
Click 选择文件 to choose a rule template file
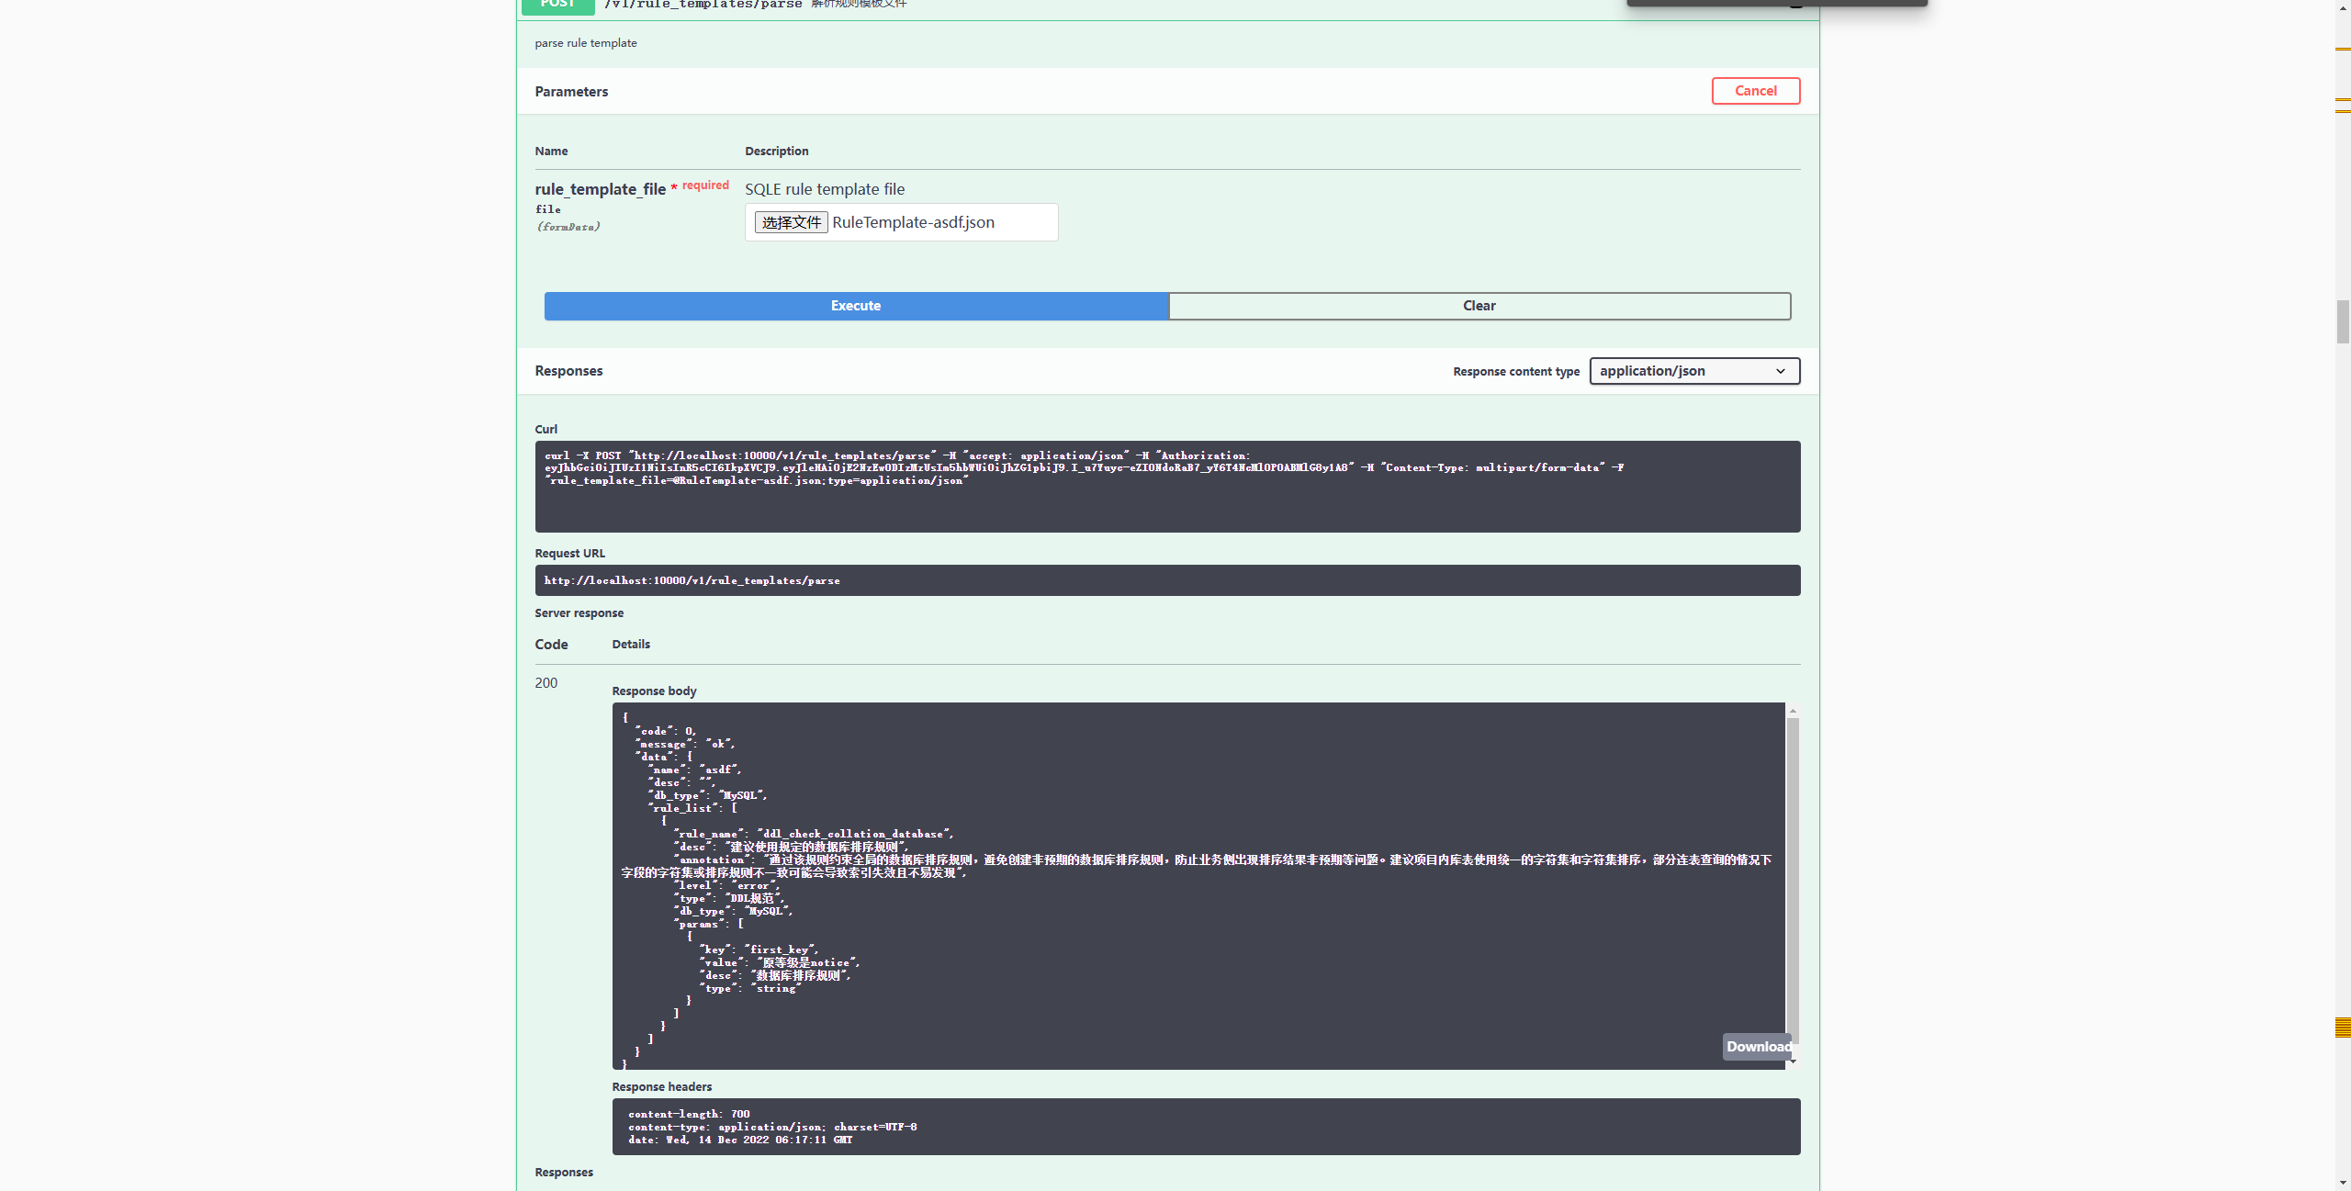790,221
